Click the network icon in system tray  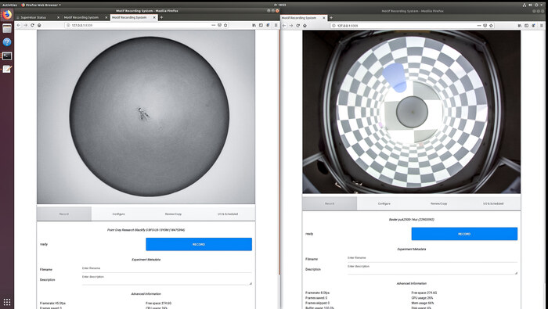point(525,5)
